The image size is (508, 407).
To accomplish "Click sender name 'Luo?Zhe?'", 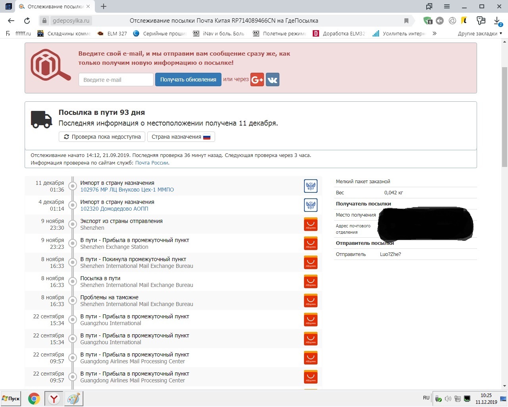I will pyautogui.click(x=391, y=254).
